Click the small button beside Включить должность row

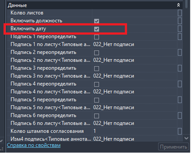[180, 21]
